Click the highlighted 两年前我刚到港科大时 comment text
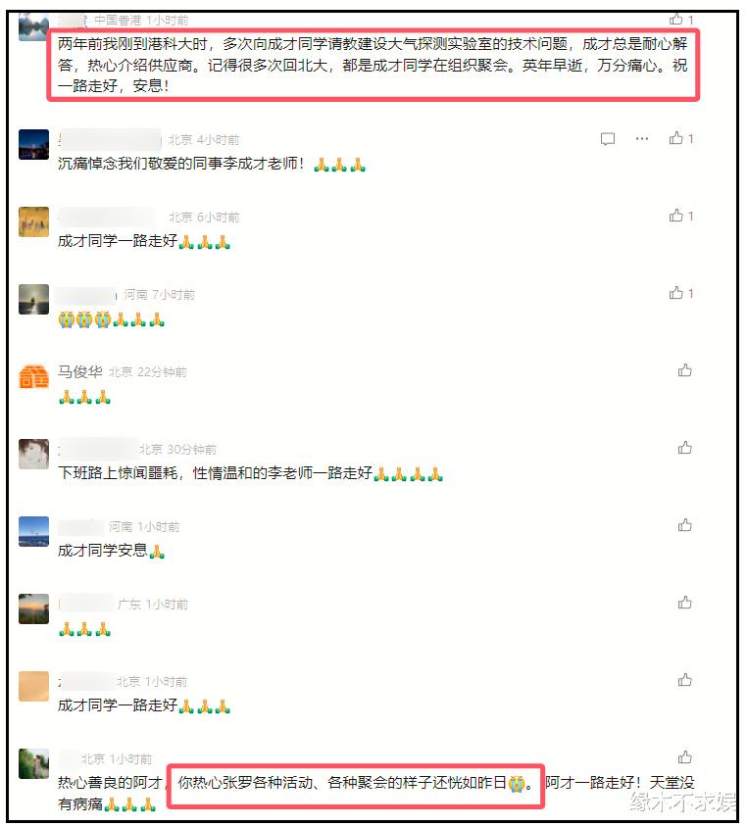 click(373, 65)
